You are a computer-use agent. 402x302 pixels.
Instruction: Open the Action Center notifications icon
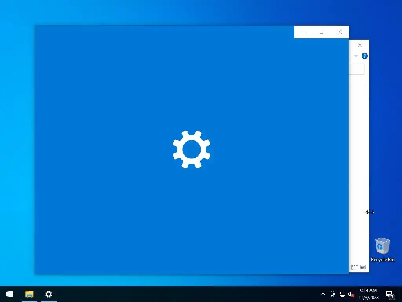[x=390, y=294]
